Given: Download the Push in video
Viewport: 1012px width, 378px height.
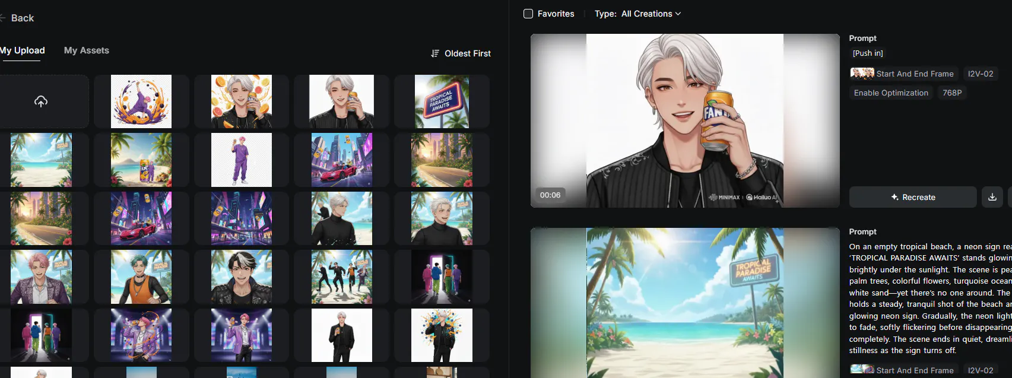Looking at the screenshot, I should click(x=992, y=197).
